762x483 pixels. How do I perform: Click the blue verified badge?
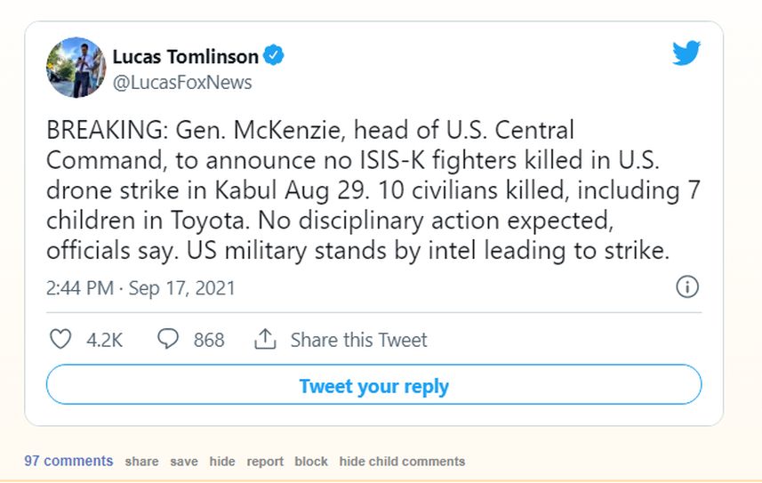274,55
